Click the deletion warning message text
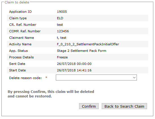155x119 pixels. [51, 94]
